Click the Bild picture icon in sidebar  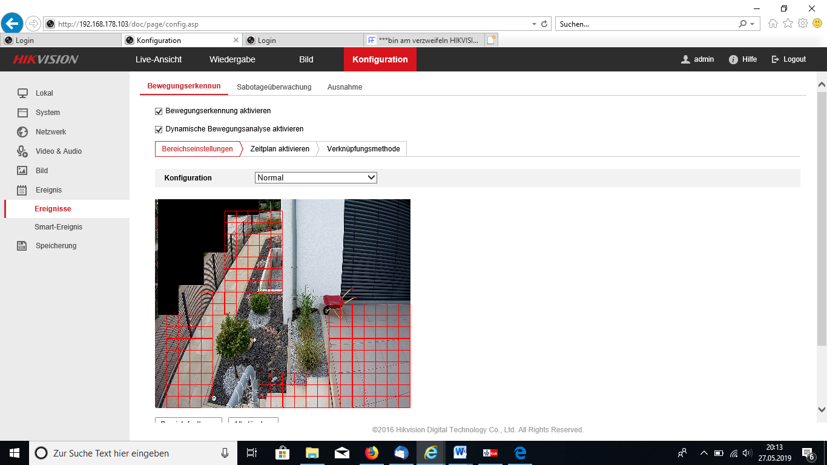click(x=22, y=171)
